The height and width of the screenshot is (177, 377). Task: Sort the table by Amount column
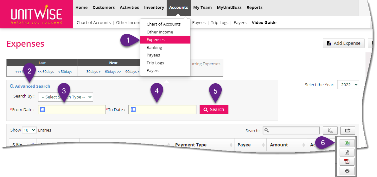pyautogui.click(x=279, y=145)
